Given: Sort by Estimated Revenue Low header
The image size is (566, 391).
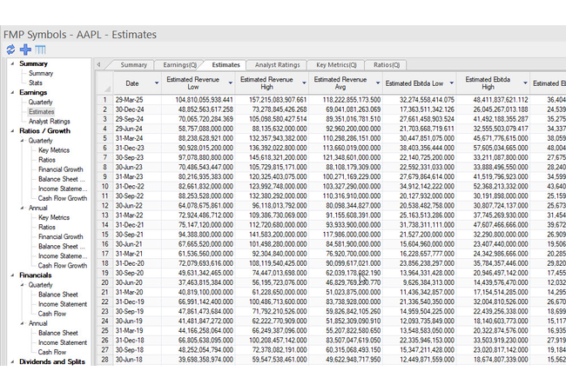Looking at the screenshot, I should tap(192, 83).
